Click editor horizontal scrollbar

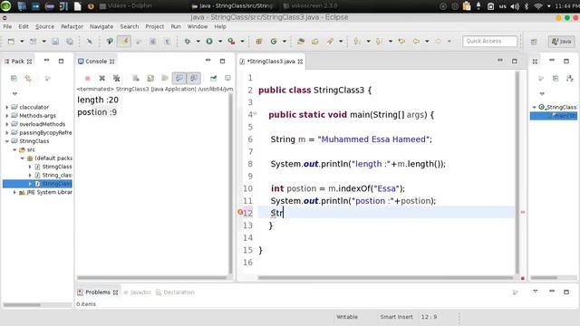(385, 278)
